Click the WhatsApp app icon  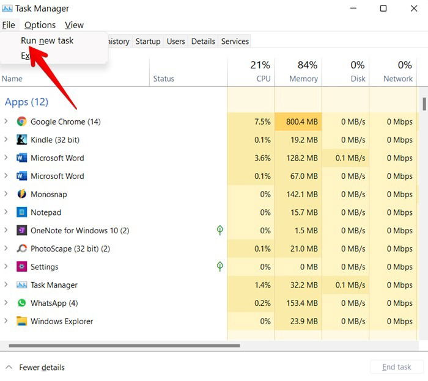pos(21,303)
